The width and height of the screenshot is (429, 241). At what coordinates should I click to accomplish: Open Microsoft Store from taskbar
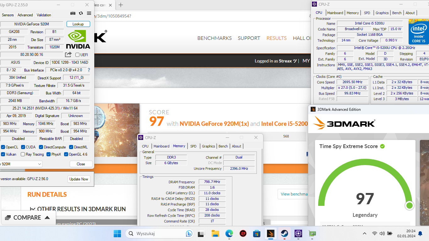point(257,233)
